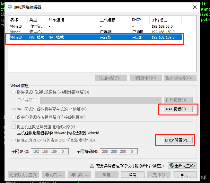Click subnet address 192.168.150.0

pyautogui.click(x=163, y=32)
